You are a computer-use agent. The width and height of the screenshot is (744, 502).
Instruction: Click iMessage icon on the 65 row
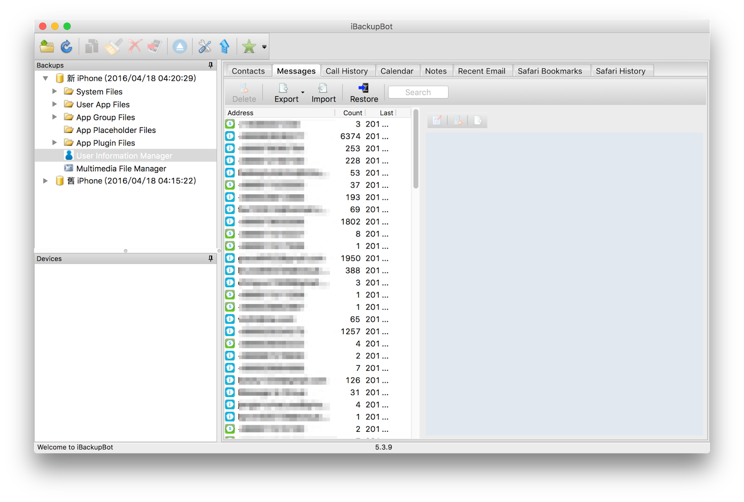point(230,319)
